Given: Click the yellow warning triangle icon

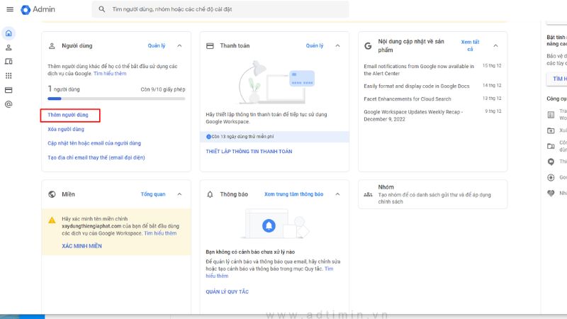Looking at the screenshot, I should [x=52, y=220].
